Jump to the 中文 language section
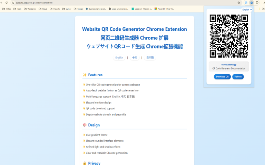 coord(135,58)
